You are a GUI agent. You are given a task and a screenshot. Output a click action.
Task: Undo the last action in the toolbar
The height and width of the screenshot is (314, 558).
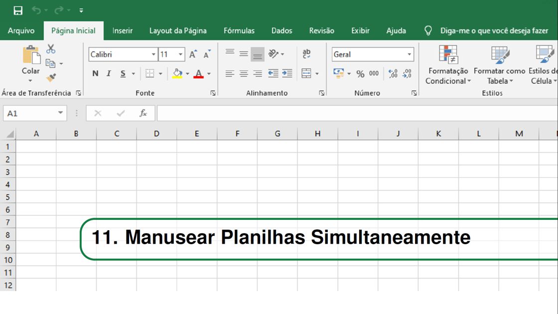[x=36, y=10]
